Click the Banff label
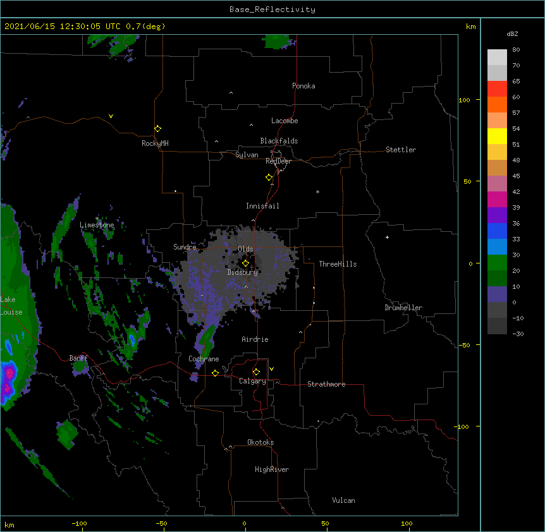 point(78,358)
